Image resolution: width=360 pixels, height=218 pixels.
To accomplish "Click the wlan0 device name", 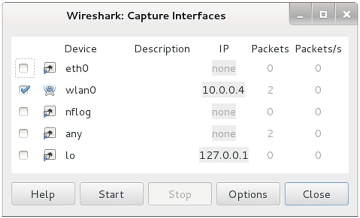I will pos(81,90).
